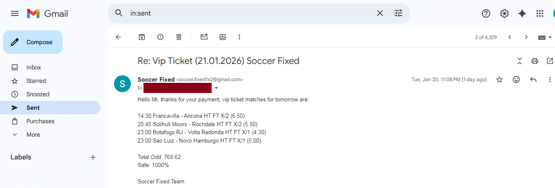This screenshot has height=188, width=555.
Task: Reply to the Soccer Fixed message
Action: point(533,79)
